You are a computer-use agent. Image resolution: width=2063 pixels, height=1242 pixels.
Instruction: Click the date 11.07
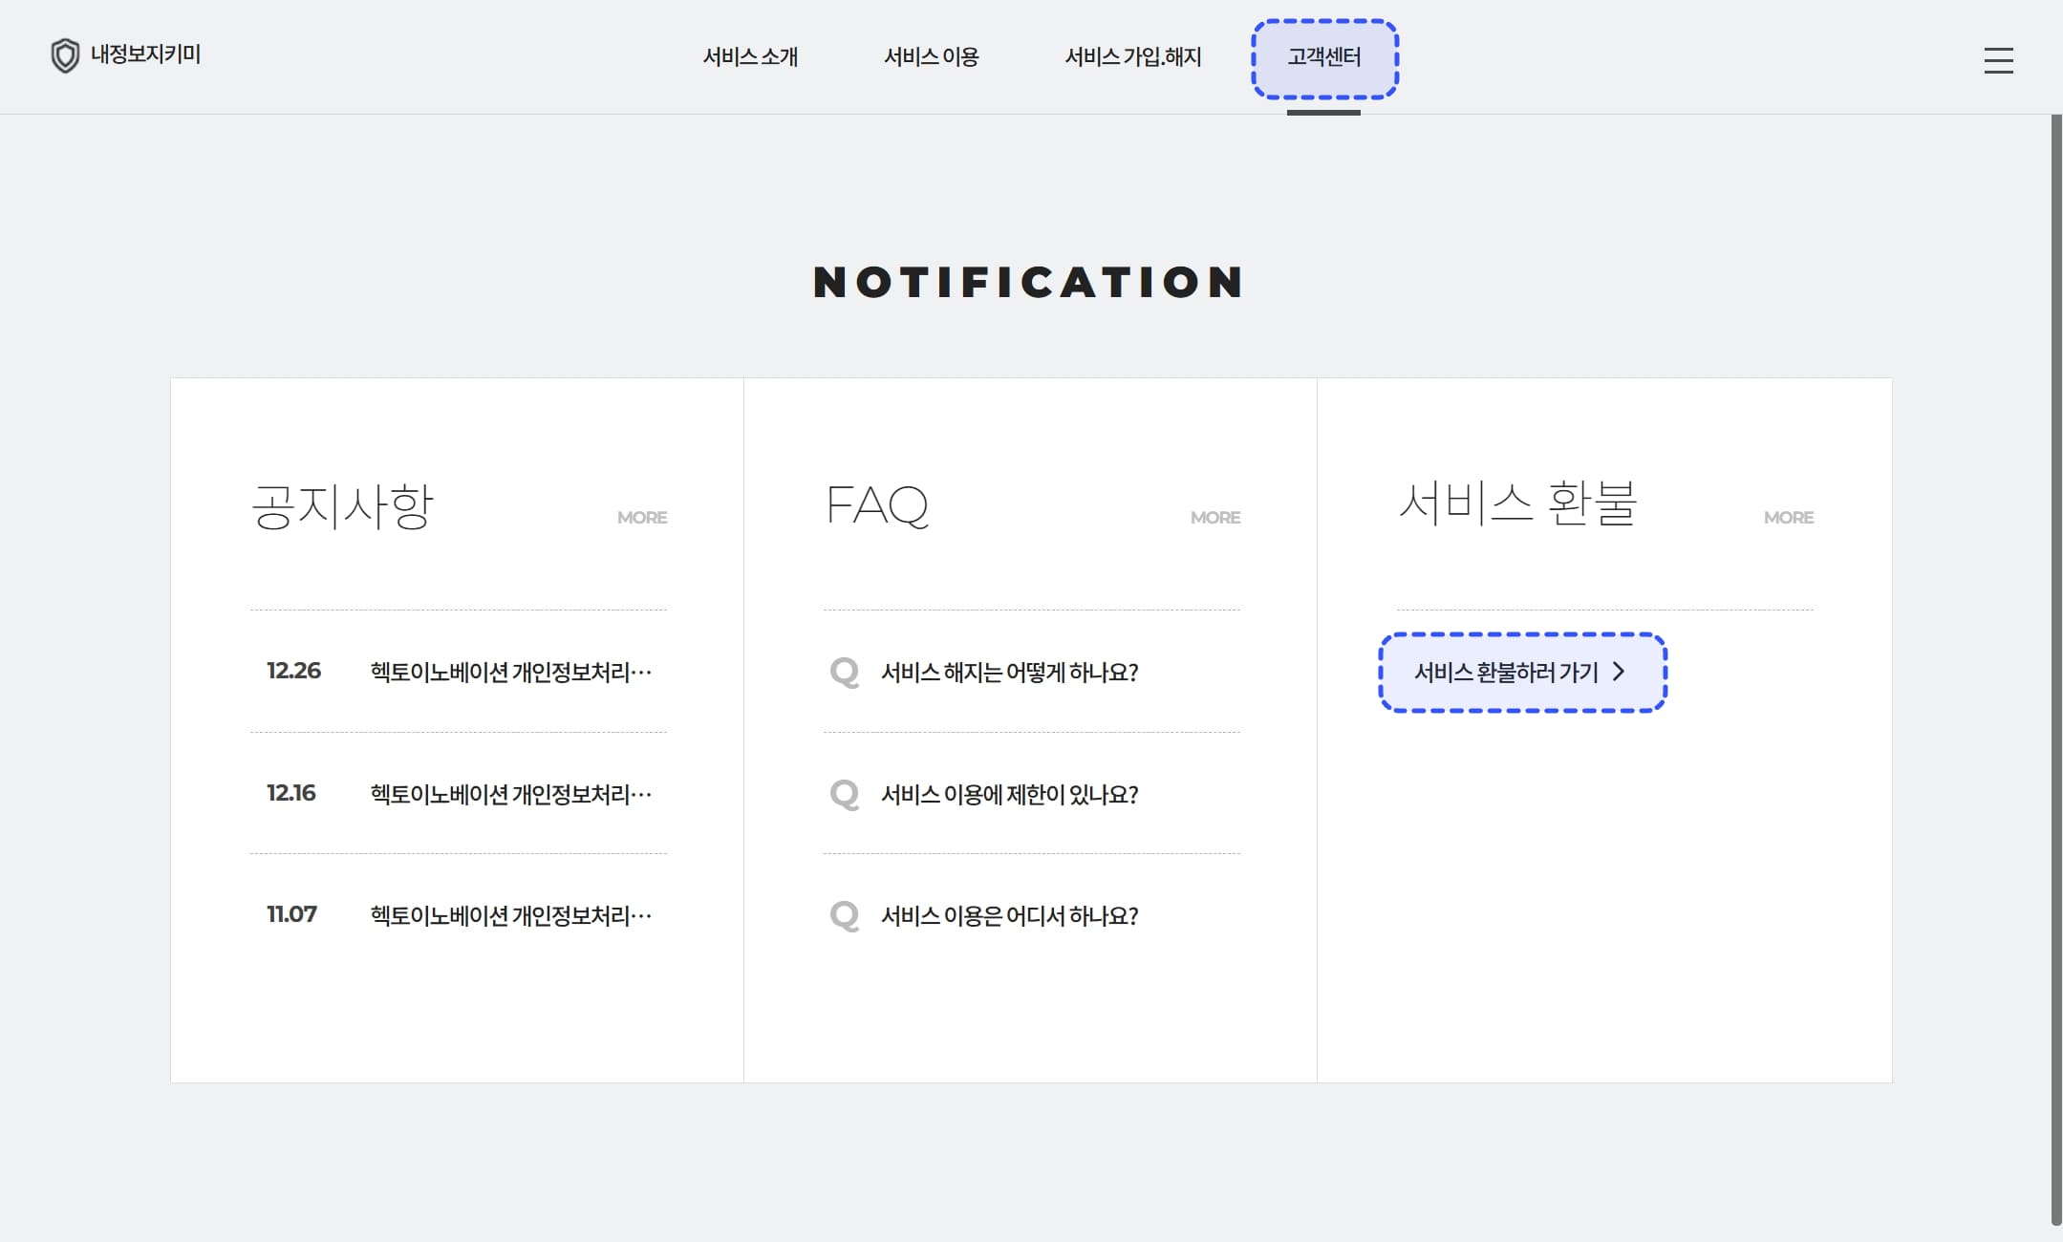291,914
